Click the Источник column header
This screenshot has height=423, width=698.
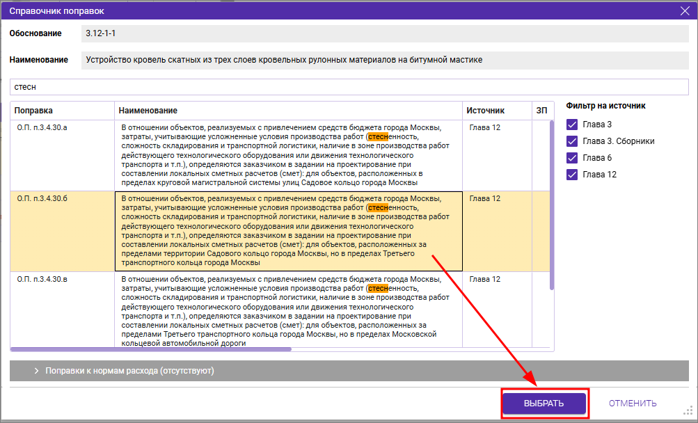pyautogui.click(x=496, y=111)
